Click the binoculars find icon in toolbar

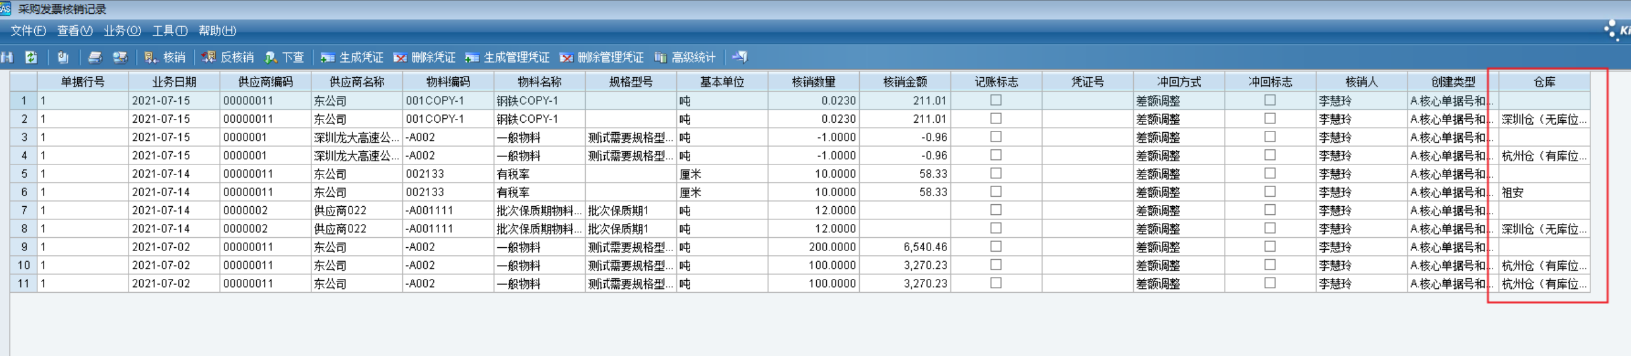pos(7,58)
